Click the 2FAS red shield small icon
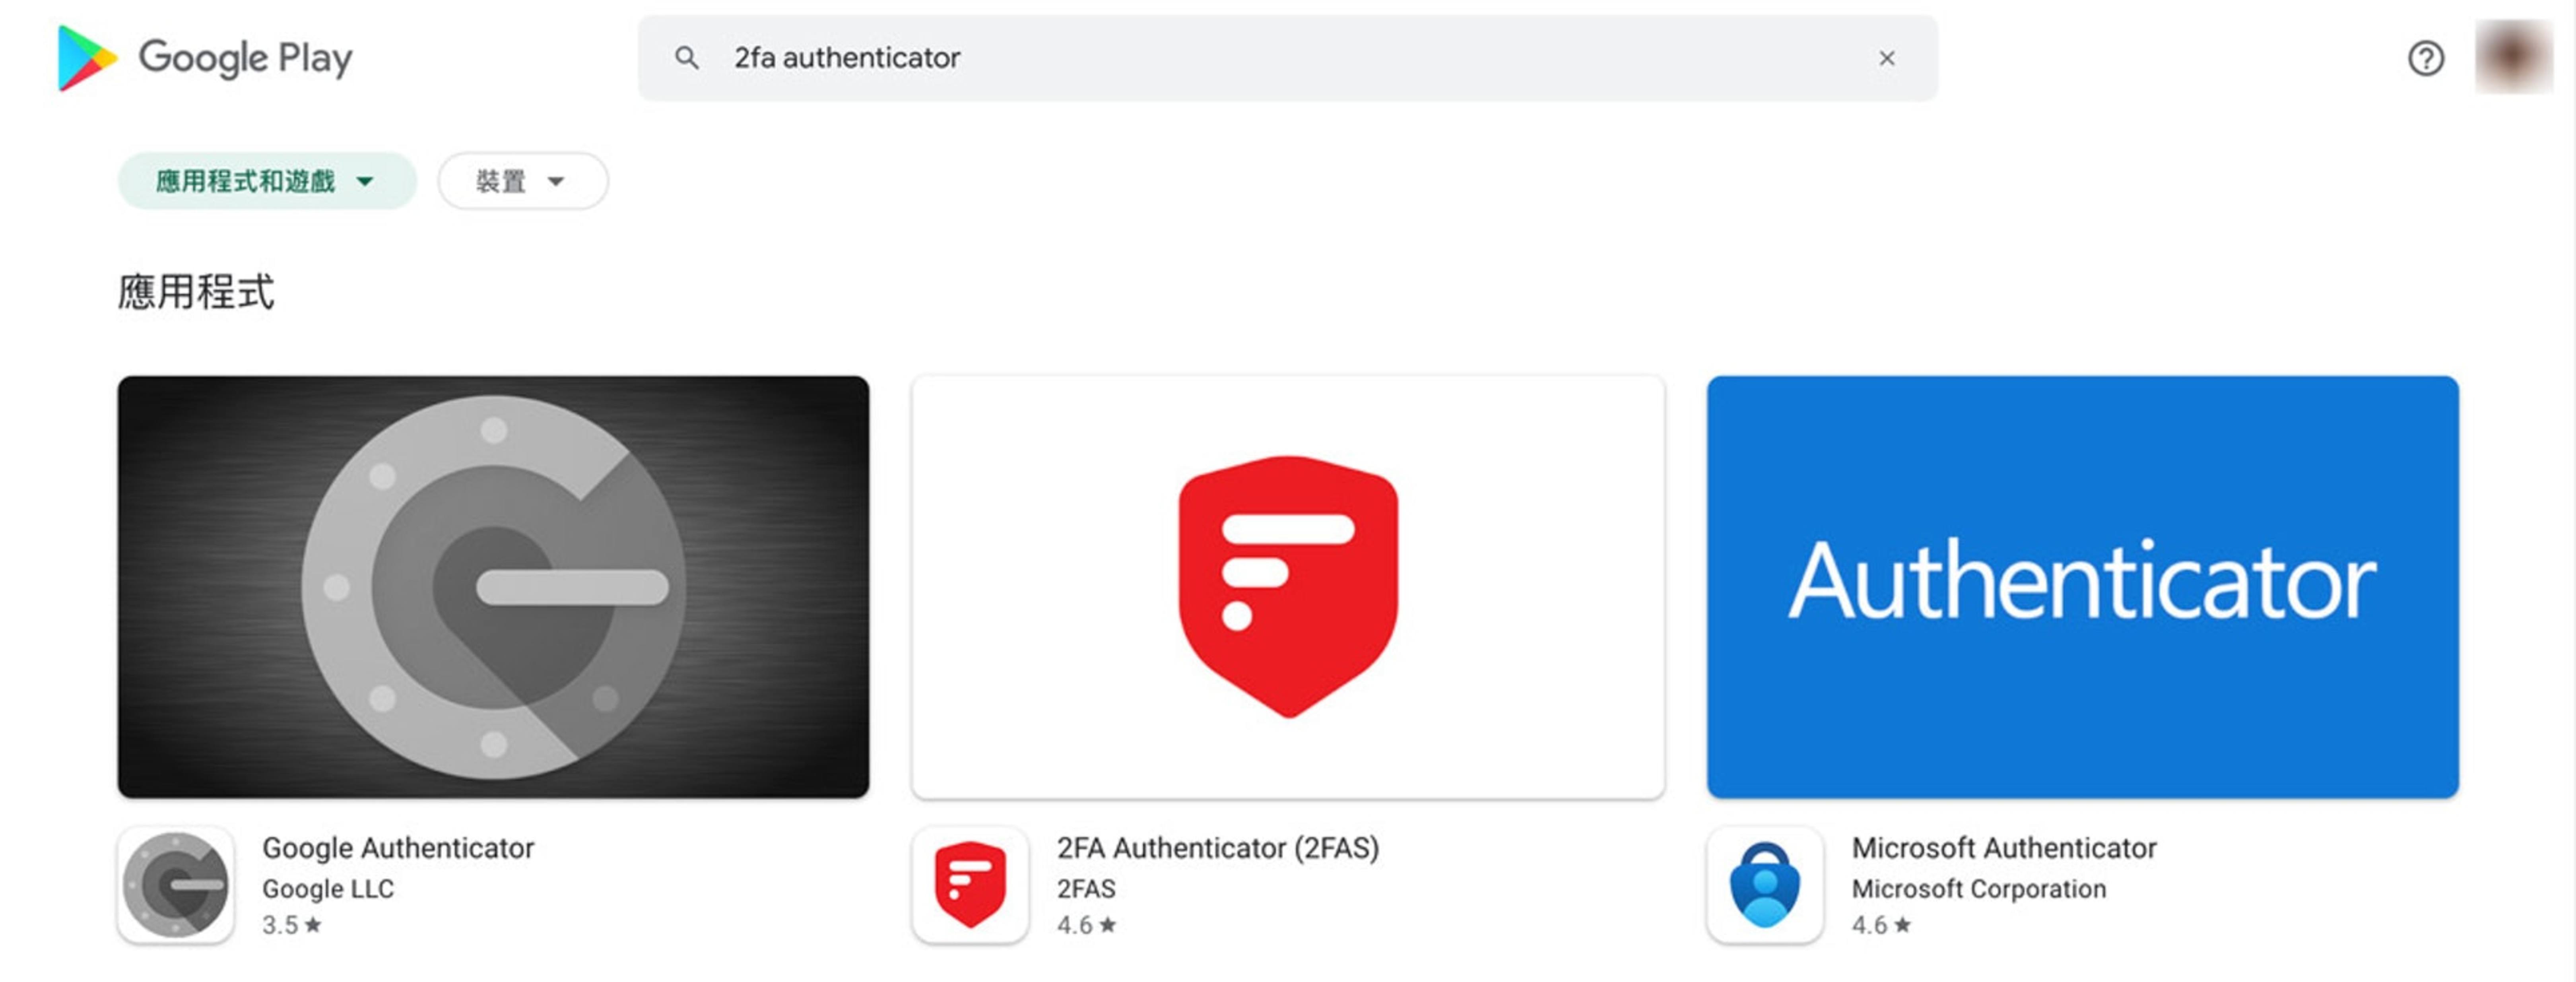 click(970, 885)
